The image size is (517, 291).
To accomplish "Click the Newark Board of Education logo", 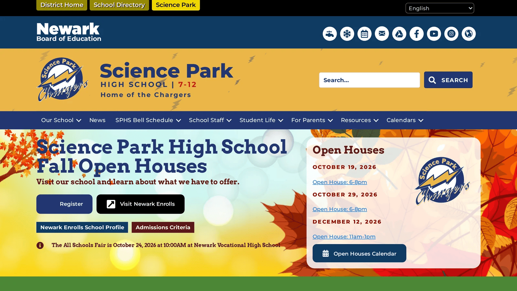I will pos(69,32).
